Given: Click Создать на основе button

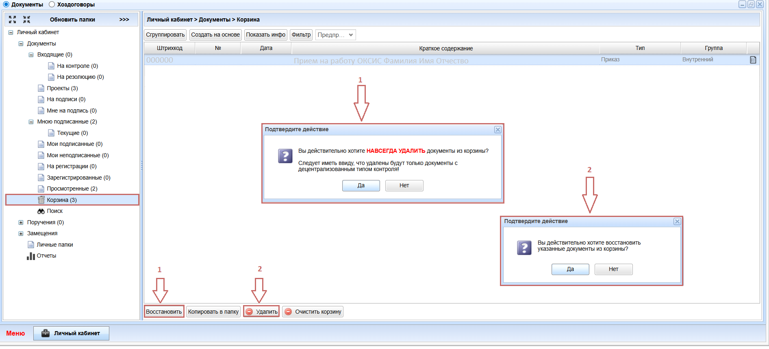Looking at the screenshot, I should pos(215,35).
